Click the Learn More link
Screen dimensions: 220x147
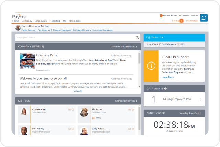[168, 77]
